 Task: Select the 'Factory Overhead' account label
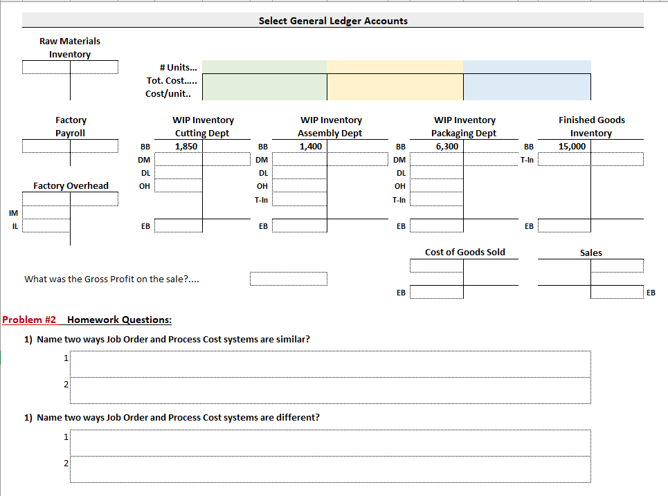[x=71, y=185]
